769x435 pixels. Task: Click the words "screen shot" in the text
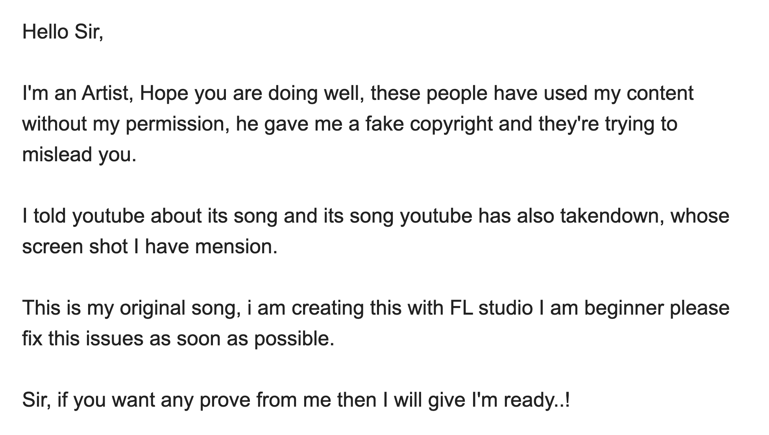(75, 247)
